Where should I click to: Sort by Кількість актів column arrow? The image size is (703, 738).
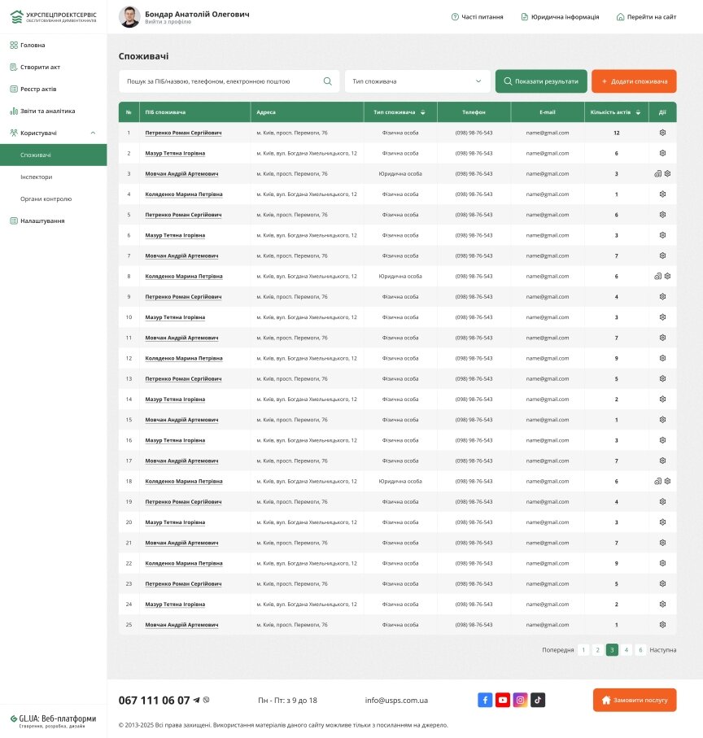(x=638, y=112)
